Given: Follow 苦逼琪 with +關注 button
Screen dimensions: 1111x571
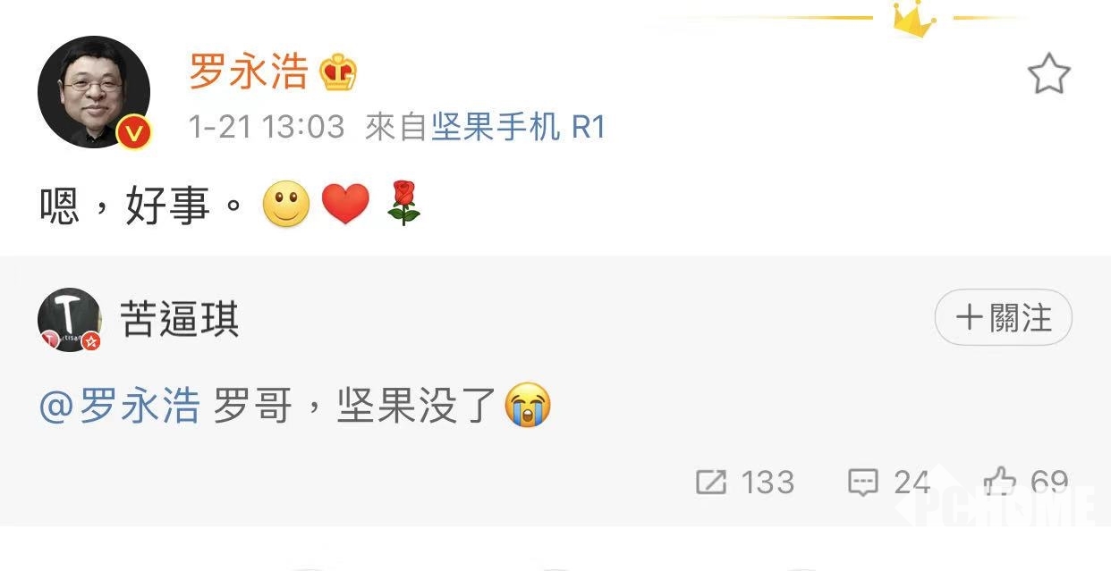Looking at the screenshot, I should pos(1003,317).
